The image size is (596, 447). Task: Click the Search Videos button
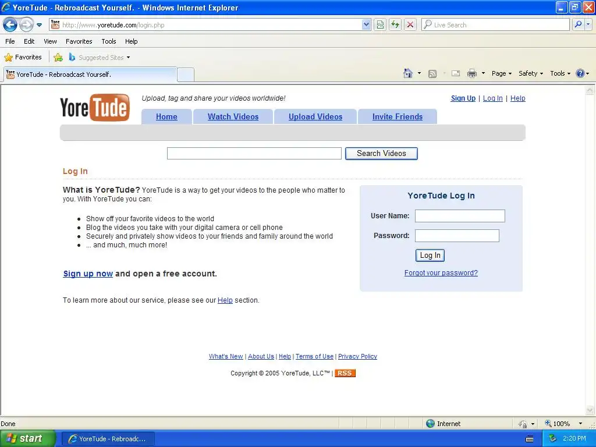pyautogui.click(x=381, y=154)
